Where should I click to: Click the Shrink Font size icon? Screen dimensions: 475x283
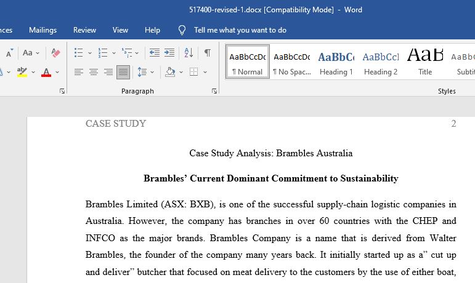(9, 53)
